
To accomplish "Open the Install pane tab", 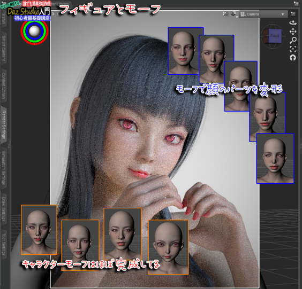I will pyautogui.click(x=3, y=19).
